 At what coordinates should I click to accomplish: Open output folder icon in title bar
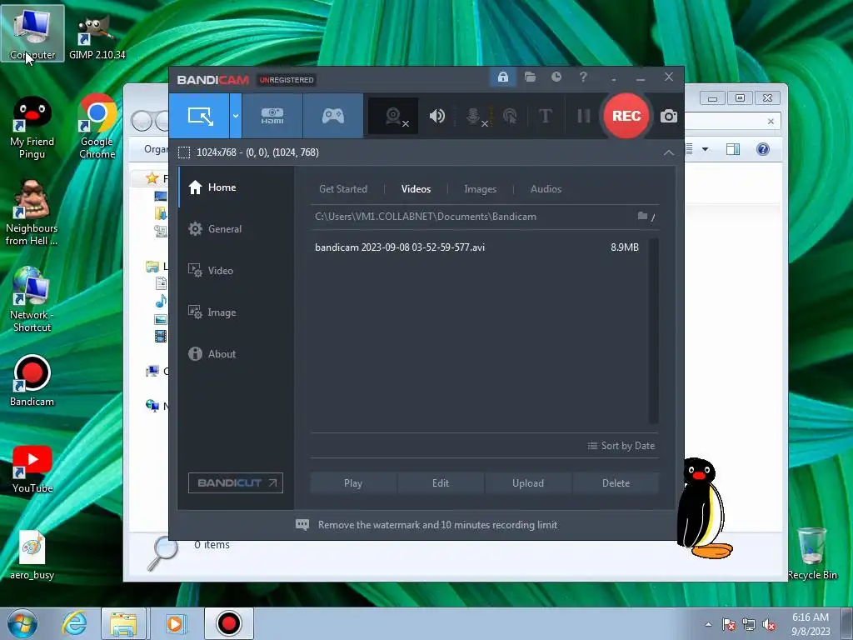[x=530, y=77]
